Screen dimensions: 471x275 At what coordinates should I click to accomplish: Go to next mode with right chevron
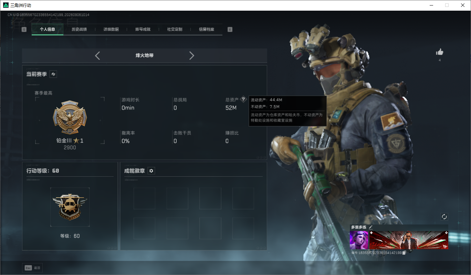[192, 56]
